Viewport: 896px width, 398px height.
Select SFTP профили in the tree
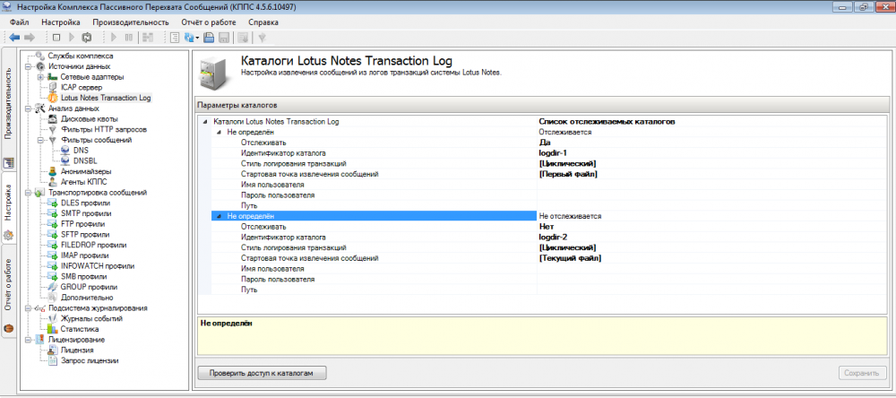(x=84, y=235)
